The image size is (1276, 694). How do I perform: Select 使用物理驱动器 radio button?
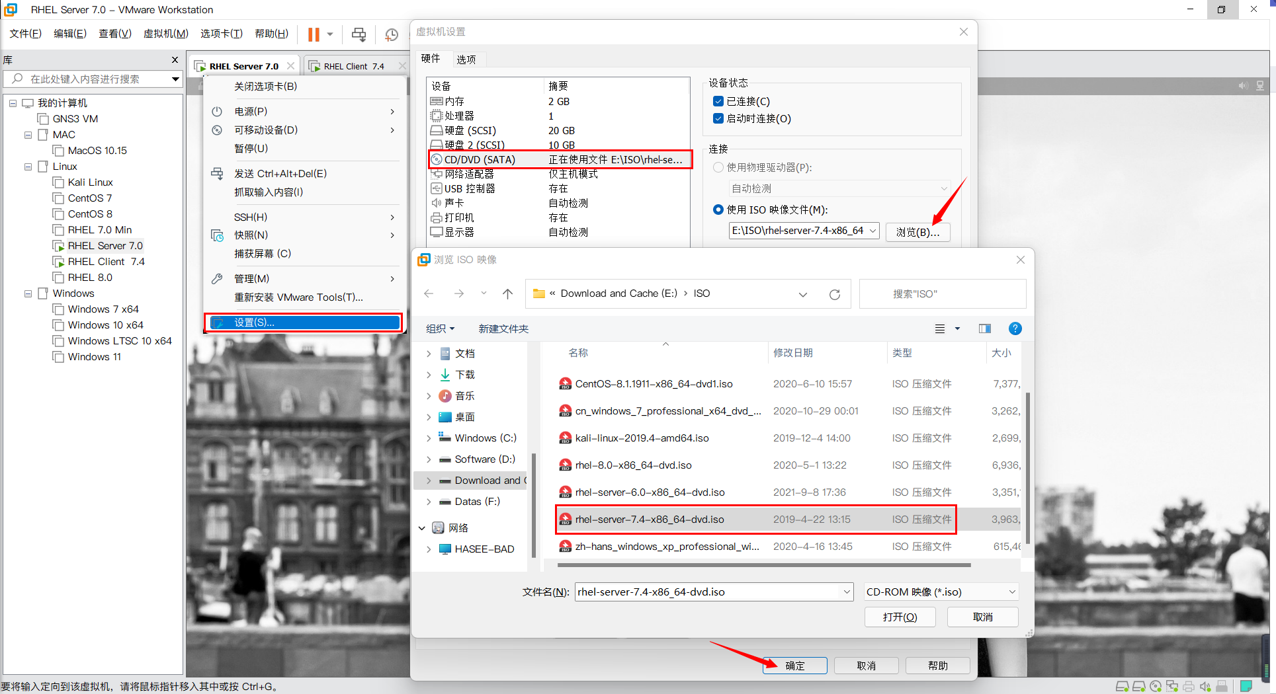pos(718,167)
